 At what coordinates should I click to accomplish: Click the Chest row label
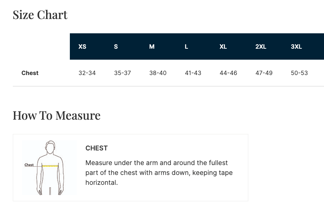coord(30,73)
